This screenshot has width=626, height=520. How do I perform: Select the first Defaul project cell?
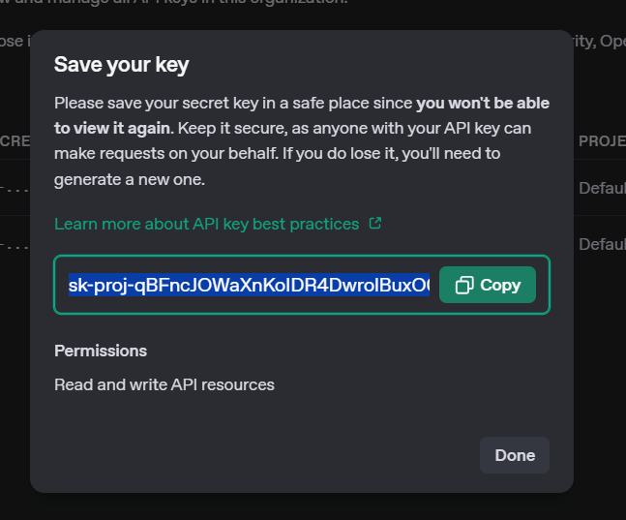[x=602, y=188]
